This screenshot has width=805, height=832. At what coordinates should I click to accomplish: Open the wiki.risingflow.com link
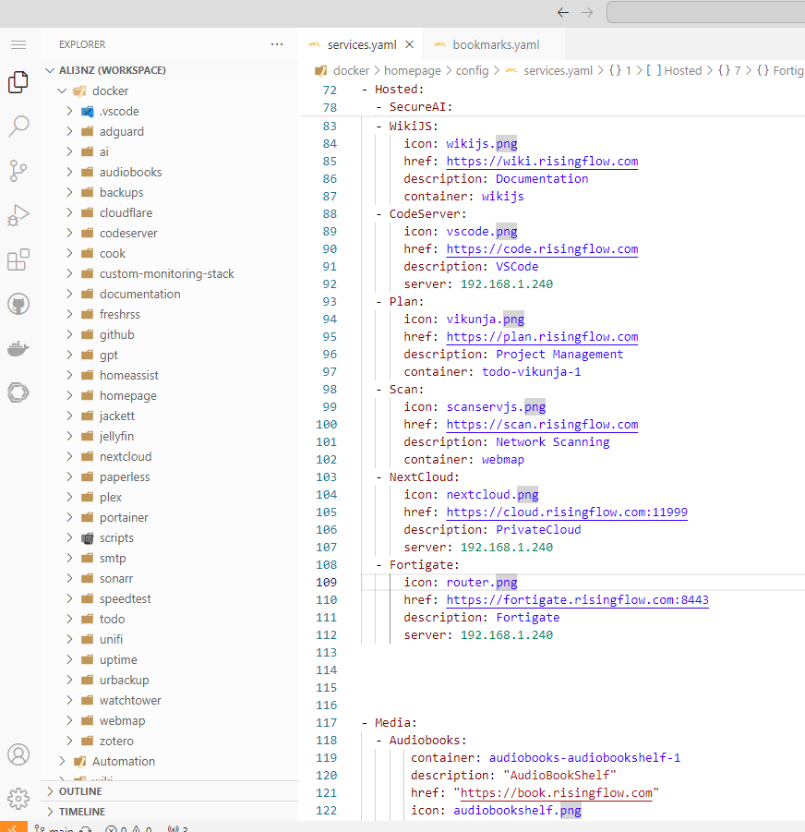(542, 162)
